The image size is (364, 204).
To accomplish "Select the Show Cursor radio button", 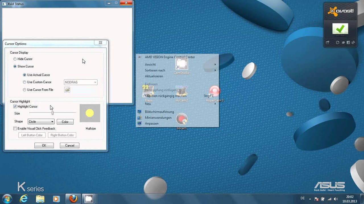I will 15,66.
